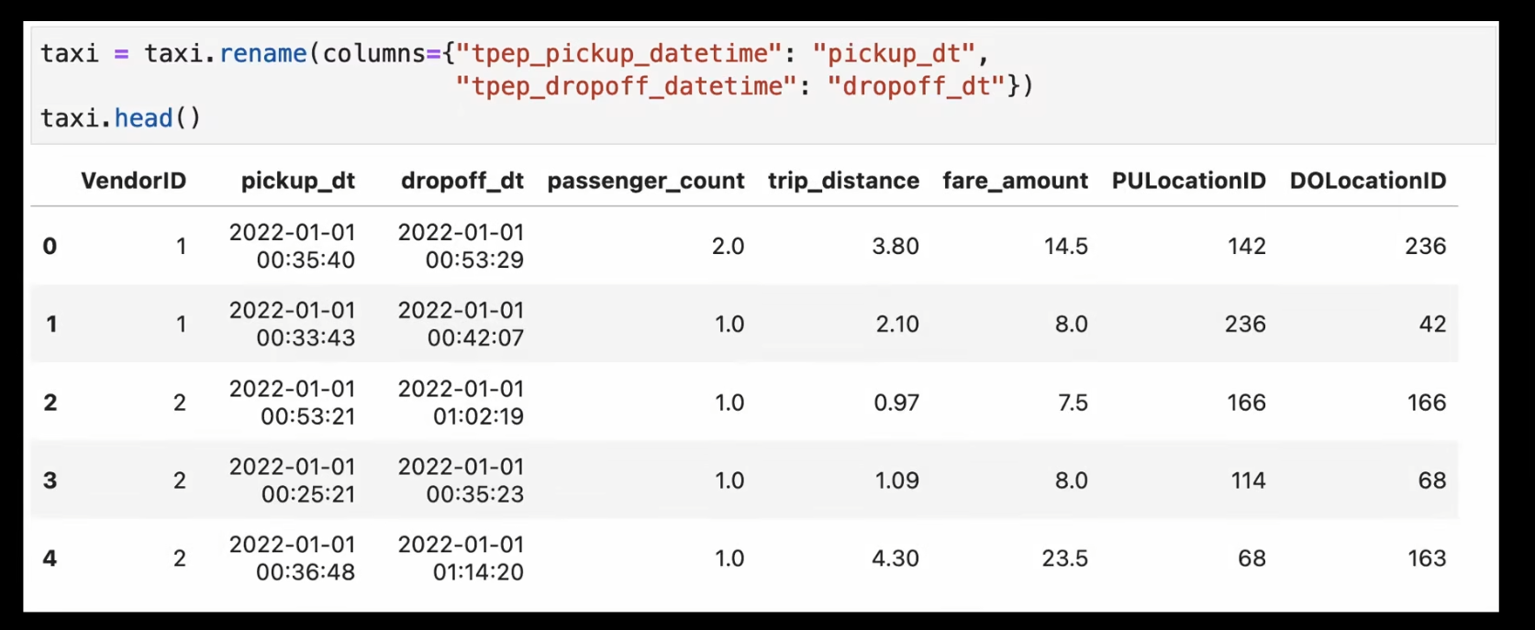The width and height of the screenshot is (1535, 630).
Task: Click the DOLocationID value 163
Action: (1426, 558)
